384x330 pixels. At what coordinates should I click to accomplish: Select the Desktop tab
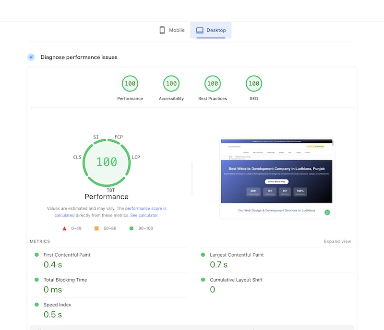tap(211, 30)
